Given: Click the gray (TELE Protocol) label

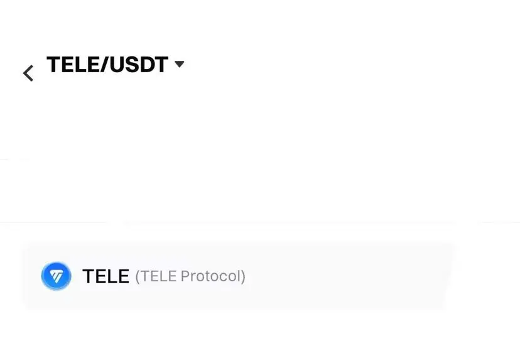Looking at the screenshot, I should click(x=190, y=276).
